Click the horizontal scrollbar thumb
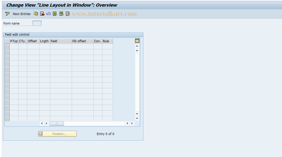This screenshot has height=157, width=282. click(57, 124)
